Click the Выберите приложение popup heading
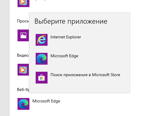The width and height of the screenshot is (156, 116). 71,21
